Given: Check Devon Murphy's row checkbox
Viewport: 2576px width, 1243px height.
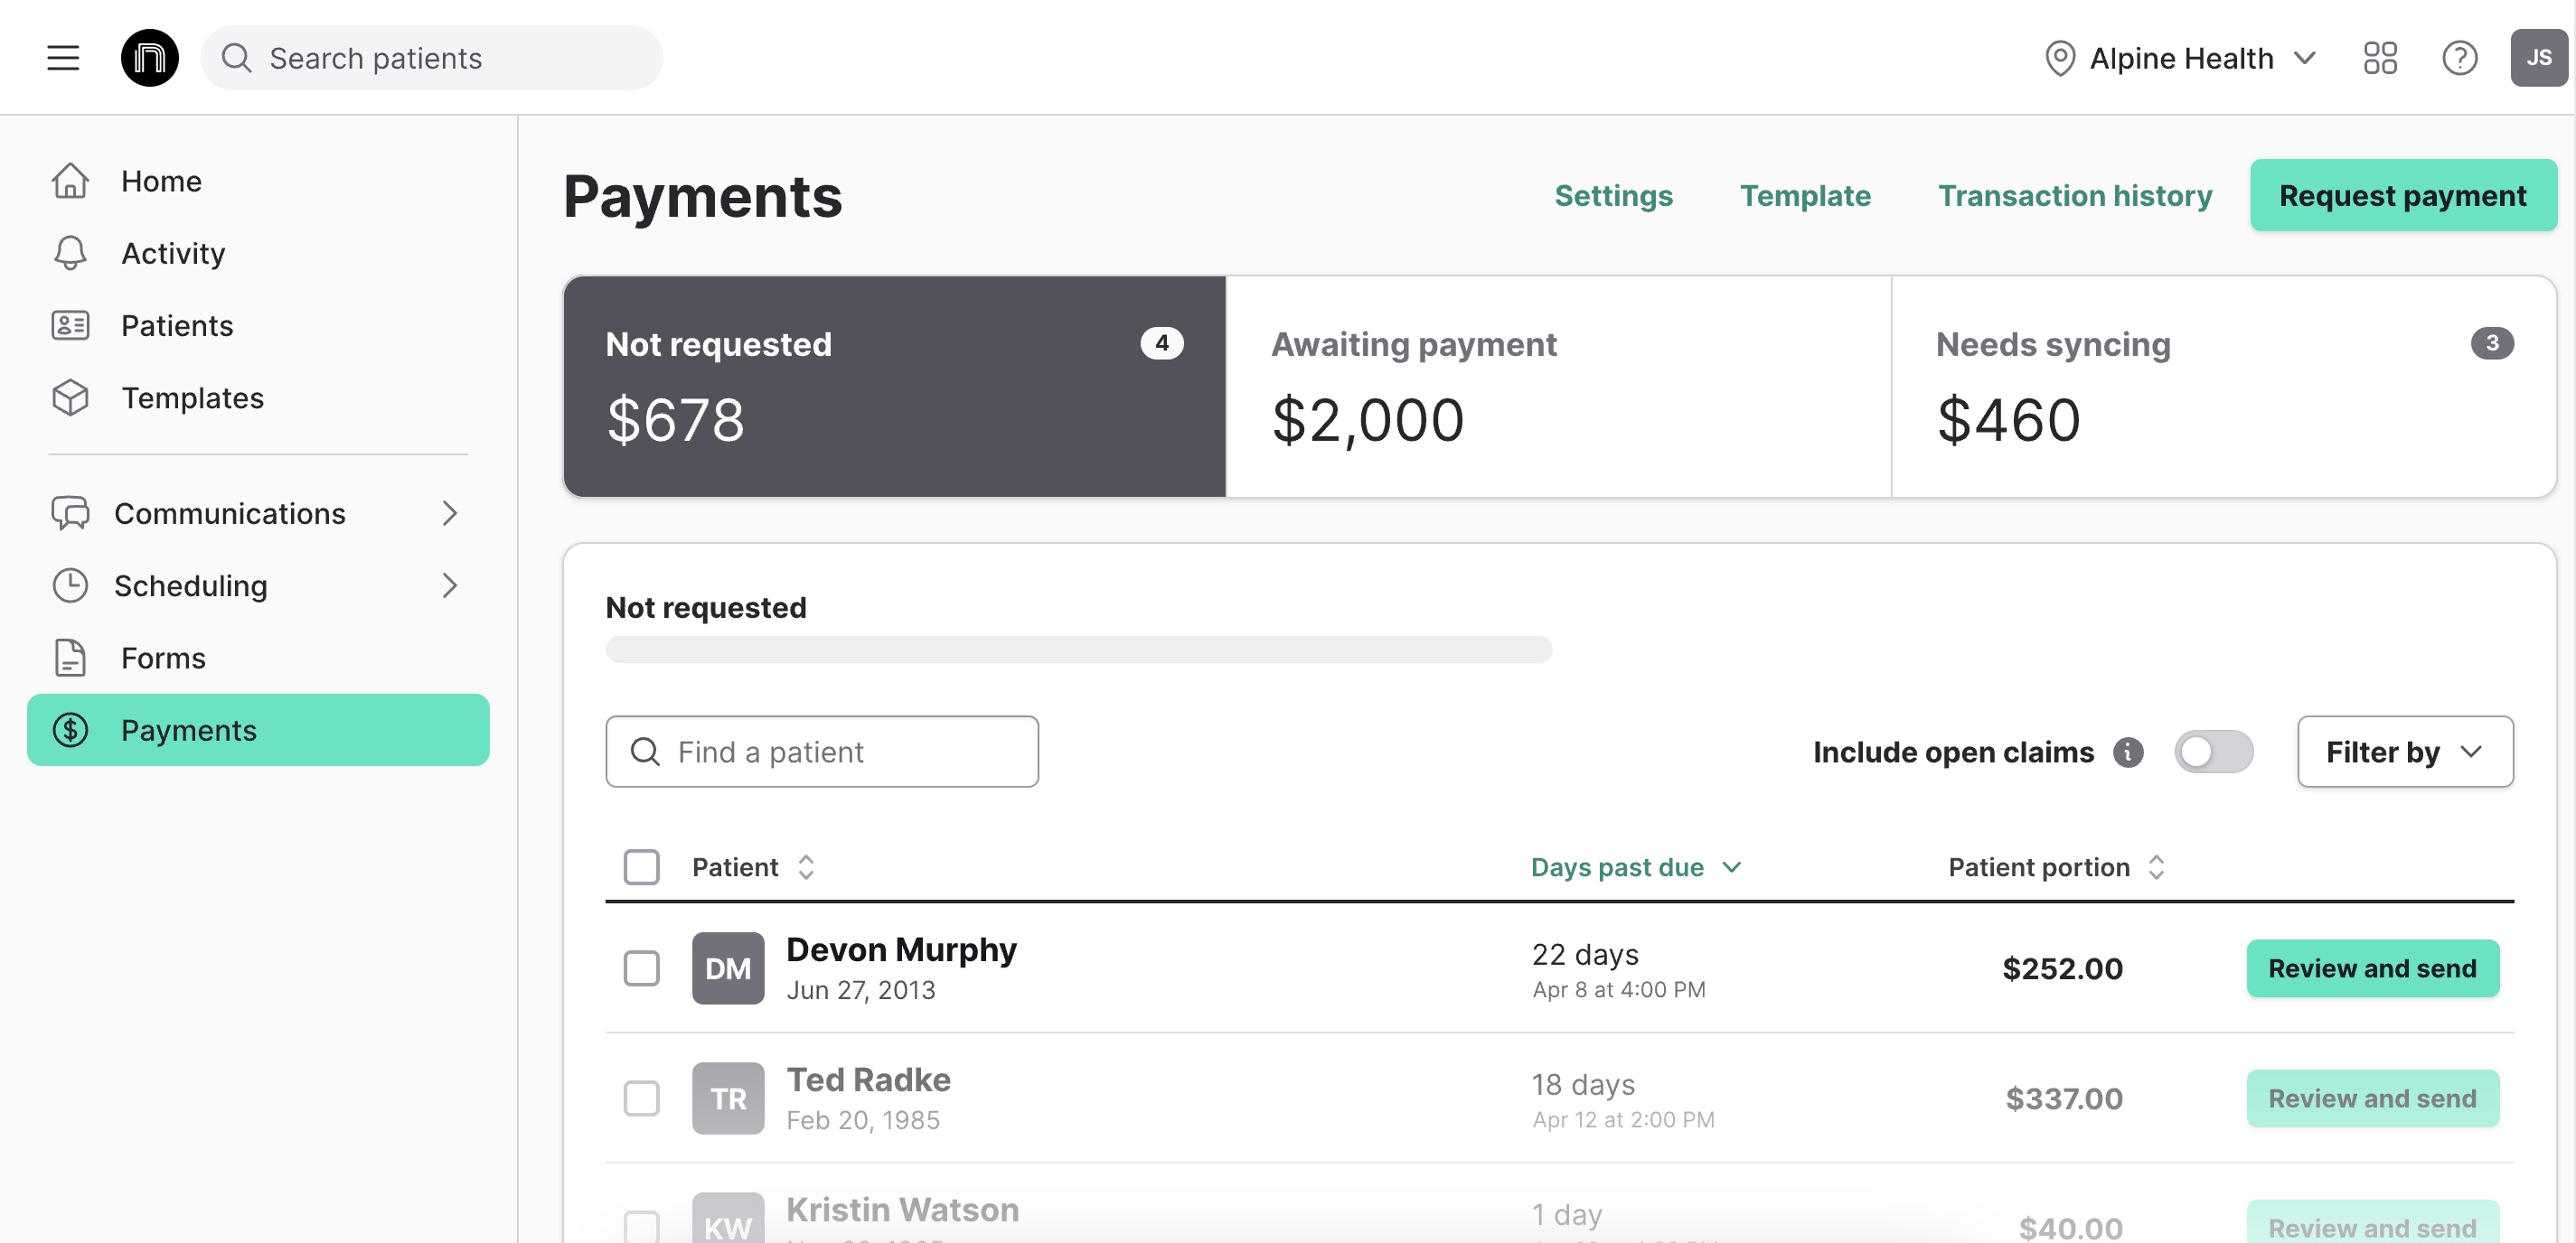Looking at the screenshot, I should (x=641, y=967).
